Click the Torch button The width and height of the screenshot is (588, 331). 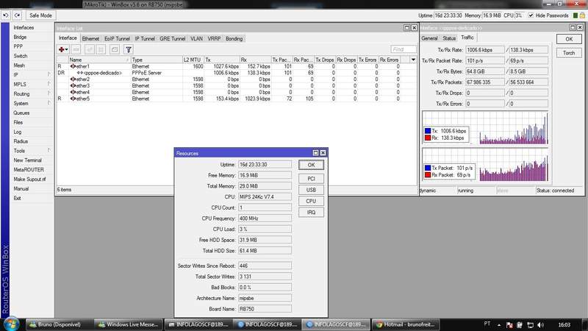pos(569,53)
